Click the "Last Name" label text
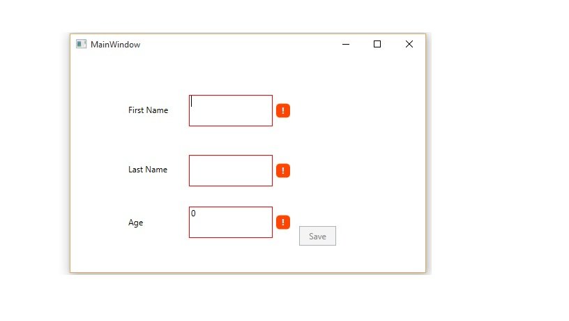This screenshot has height=321, width=569. point(148,170)
